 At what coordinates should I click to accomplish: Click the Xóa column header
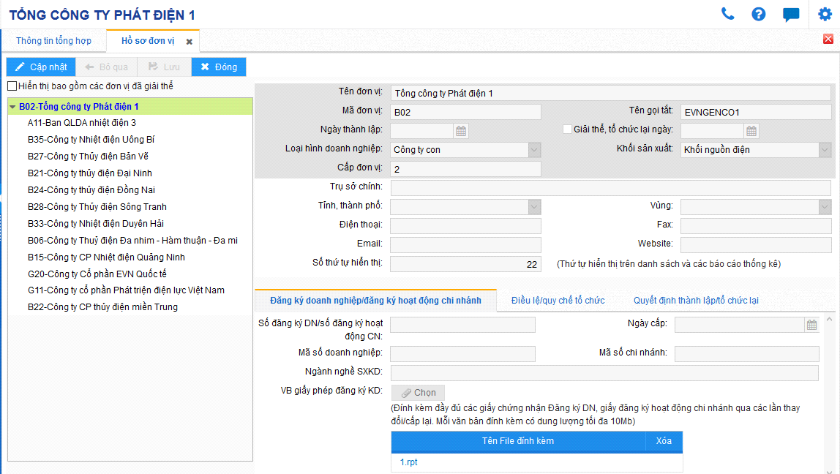664,441
